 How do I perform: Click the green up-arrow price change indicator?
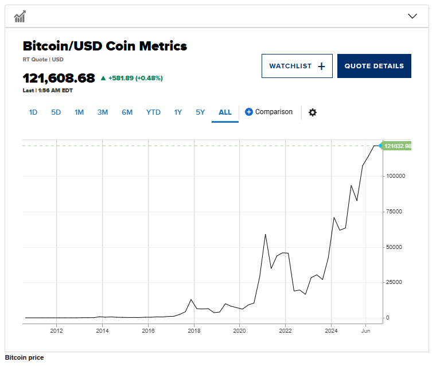click(x=103, y=78)
